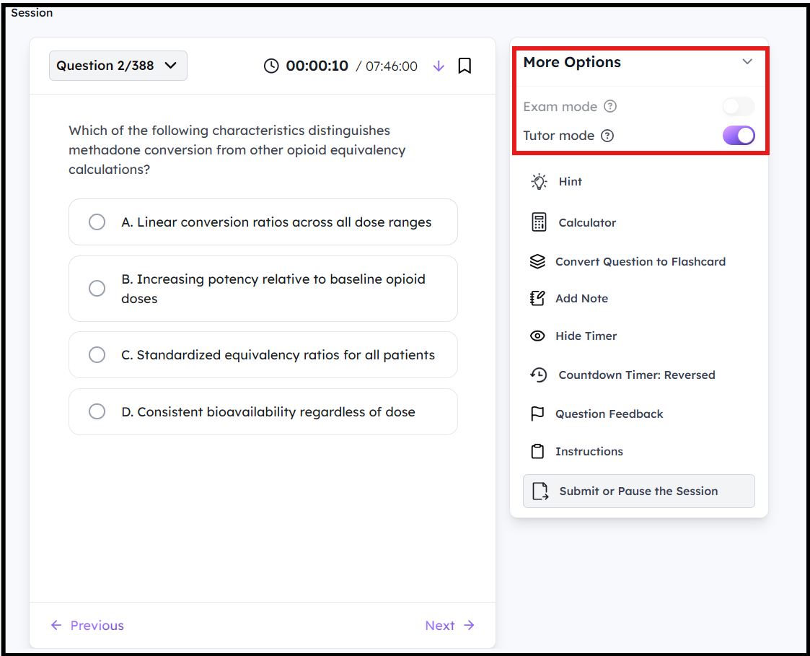The image size is (810, 656).
Task: Click the Tutor mode help icon
Action: pyautogui.click(x=607, y=136)
